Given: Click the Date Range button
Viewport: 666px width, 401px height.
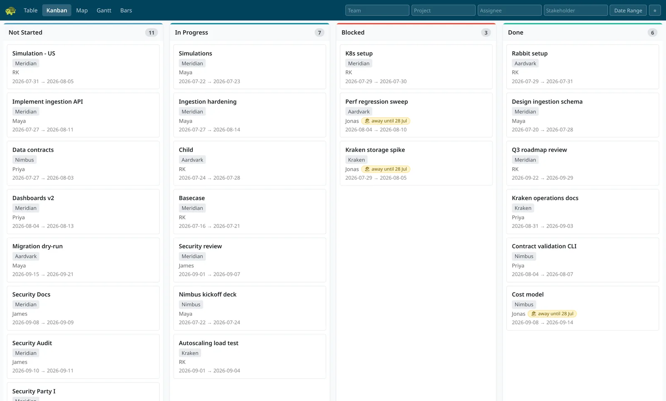Looking at the screenshot, I should coord(628,10).
